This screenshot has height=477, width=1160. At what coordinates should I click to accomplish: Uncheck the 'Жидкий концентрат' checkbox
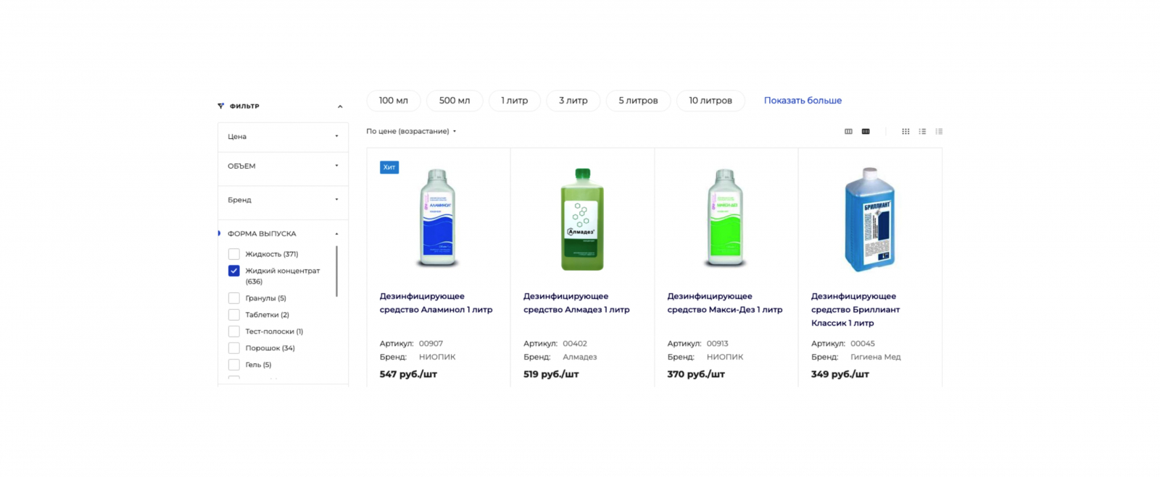pyautogui.click(x=234, y=271)
